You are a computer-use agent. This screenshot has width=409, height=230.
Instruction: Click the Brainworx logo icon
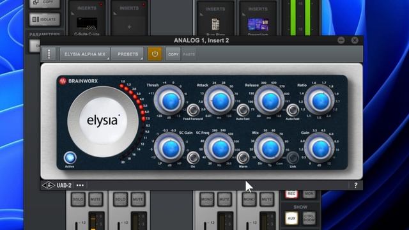(63, 81)
